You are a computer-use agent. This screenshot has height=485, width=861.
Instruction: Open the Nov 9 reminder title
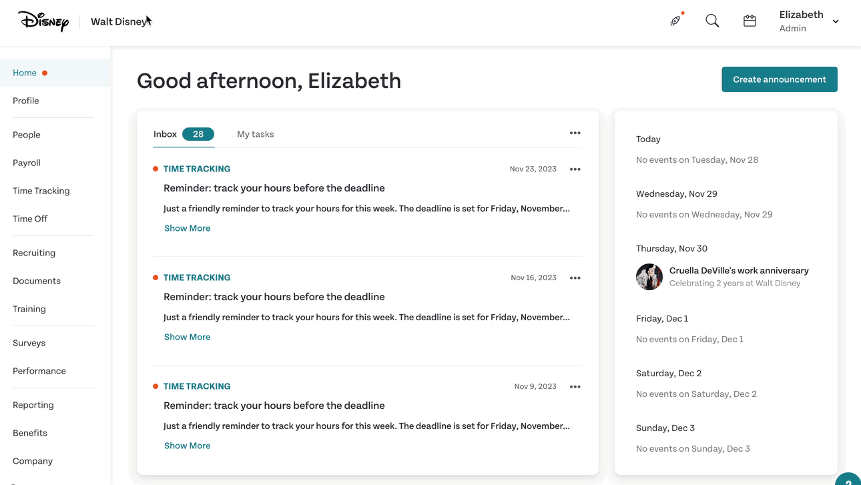[x=274, y=406]
